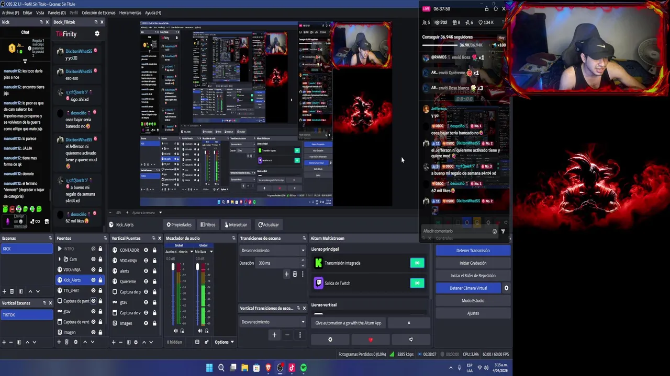The image size is (670, 376).
Task: Add source in Vertical Fuentes panel
Action: click(113, 342)
